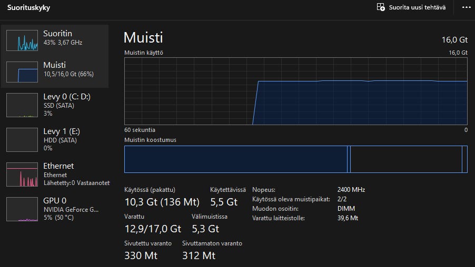Viewport: 475px width, 267px height.
Task: Open the three-dot more options menu
Action: (466, 7)
